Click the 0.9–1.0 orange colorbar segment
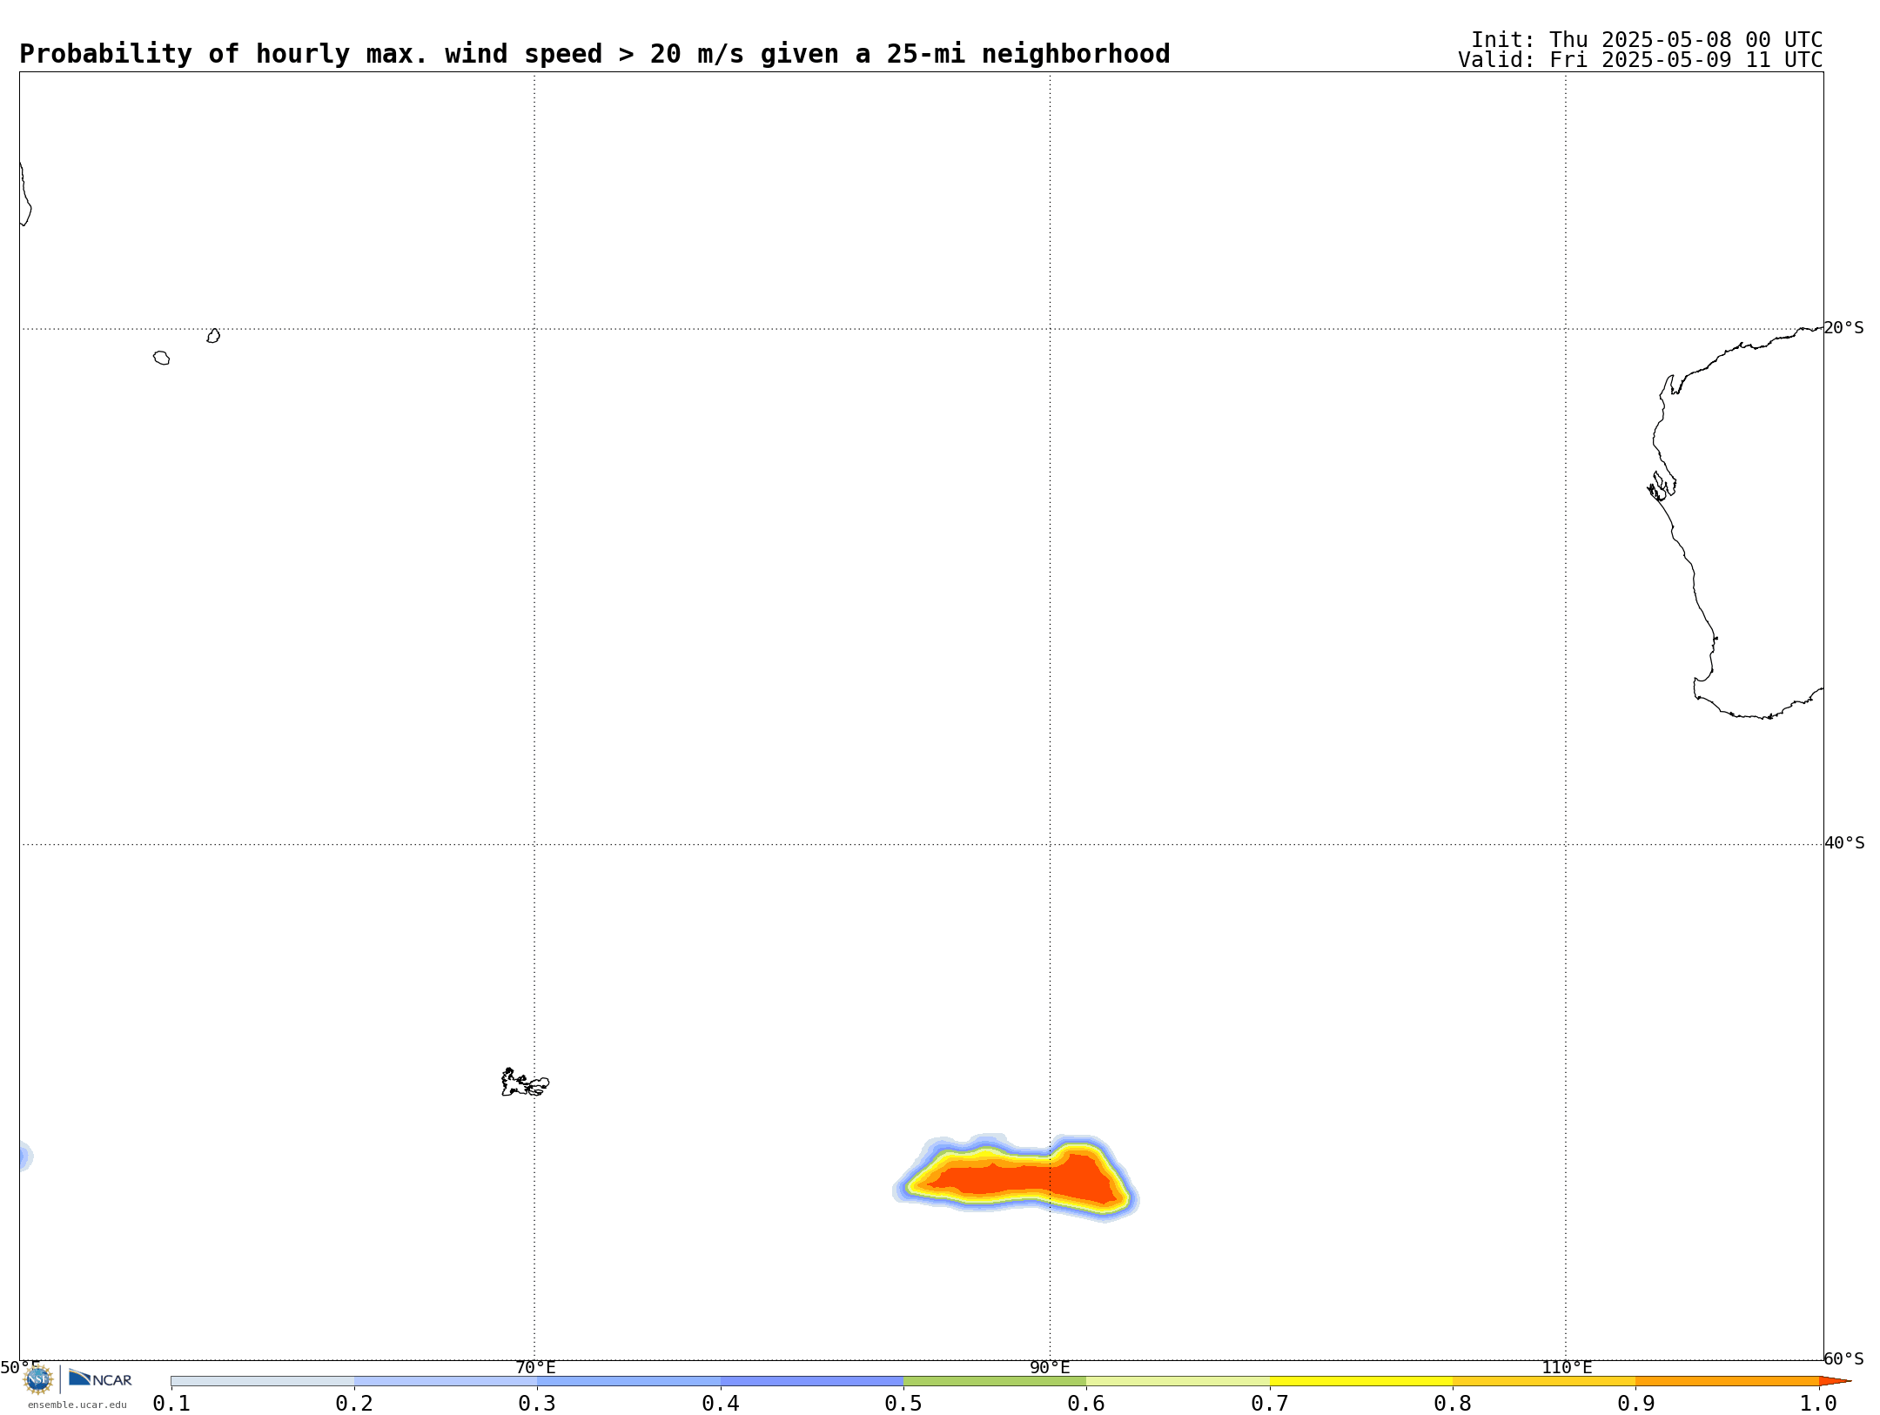Image resolution: width=1880 pixels, height=1415 pixels. pos(1727,1381)
